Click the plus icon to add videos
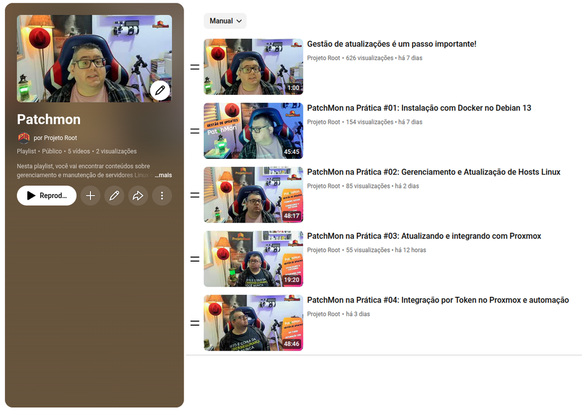 click(90, 196)
